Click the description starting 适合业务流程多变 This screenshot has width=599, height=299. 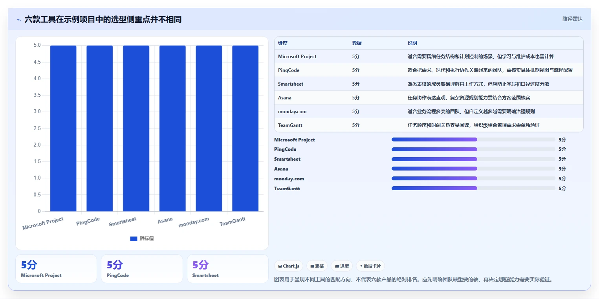471,112
